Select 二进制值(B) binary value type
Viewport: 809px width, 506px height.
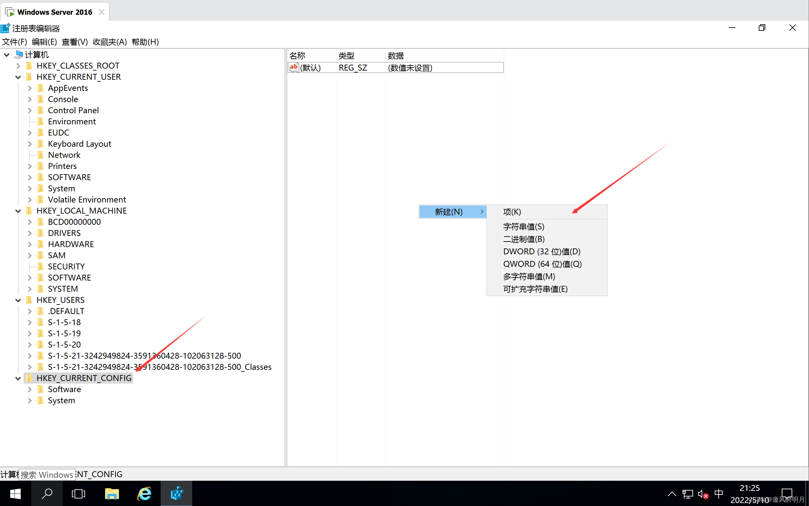point(523,239)
